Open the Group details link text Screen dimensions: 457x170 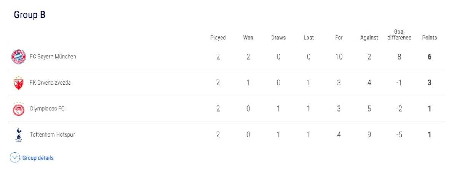(38, 158)
